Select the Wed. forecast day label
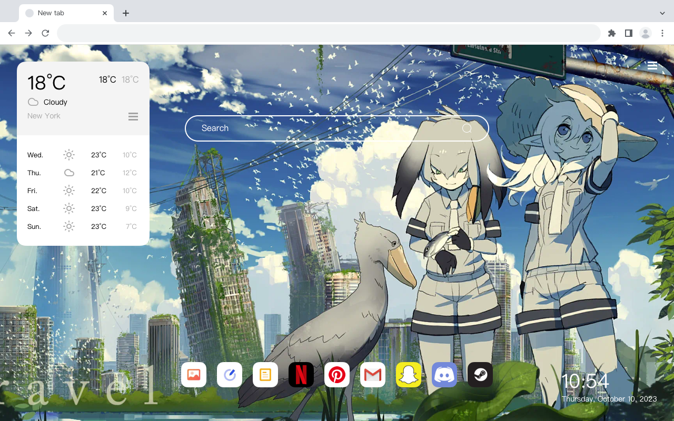Screen dimensions: 674x421 click(x=35, y=155)
